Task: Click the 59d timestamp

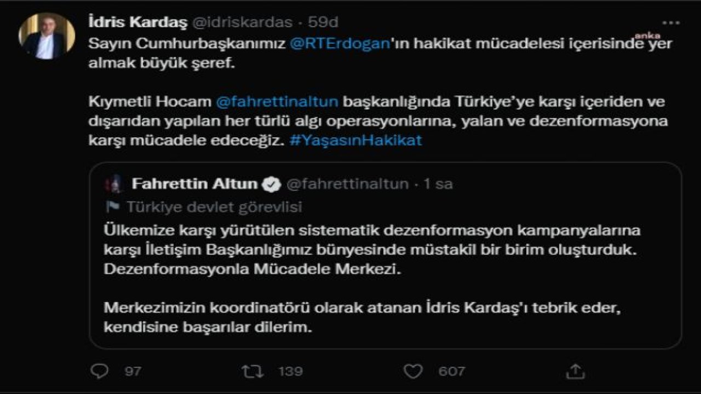Action: [323, 22]
